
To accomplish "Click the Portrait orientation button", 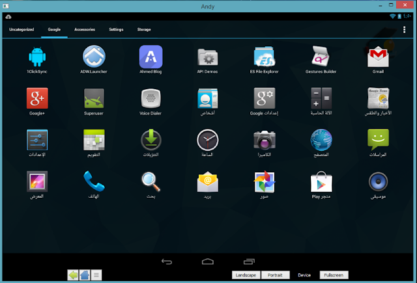I will (x=275, y=275).
